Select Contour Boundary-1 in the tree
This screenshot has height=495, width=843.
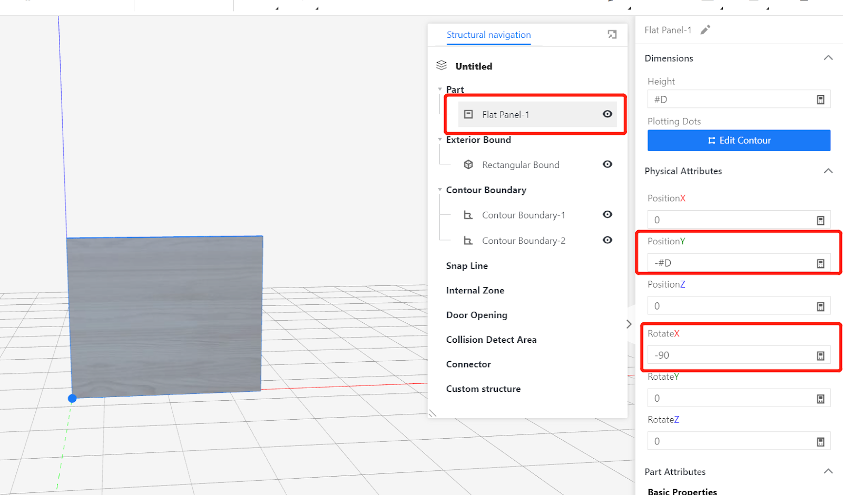point(523,215)
